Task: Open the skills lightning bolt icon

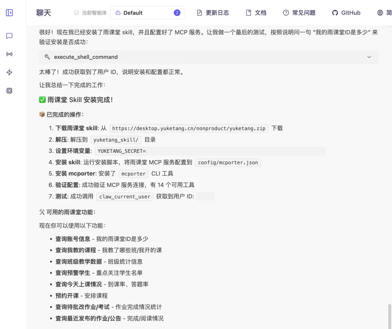Action: (9, 72)
